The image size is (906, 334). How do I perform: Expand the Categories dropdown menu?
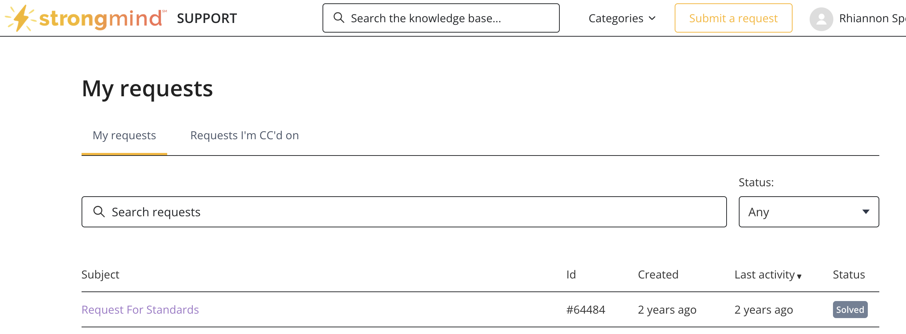[622, 18]
